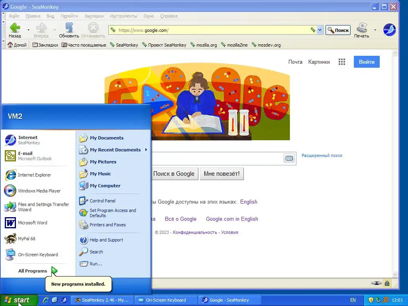Click the Google search input field
The image size is (408, 306).
217,159
